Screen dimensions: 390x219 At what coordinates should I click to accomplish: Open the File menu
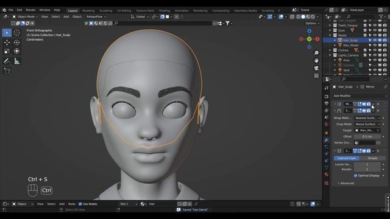coord(11,10)
